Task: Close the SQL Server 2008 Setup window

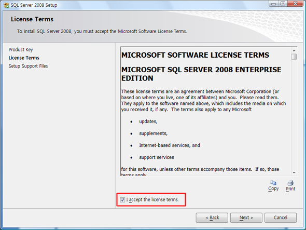Action: pos(295,4)
